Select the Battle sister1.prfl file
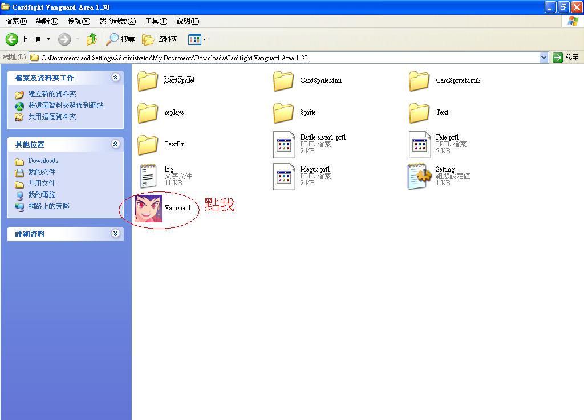 (x=284, y=144)
